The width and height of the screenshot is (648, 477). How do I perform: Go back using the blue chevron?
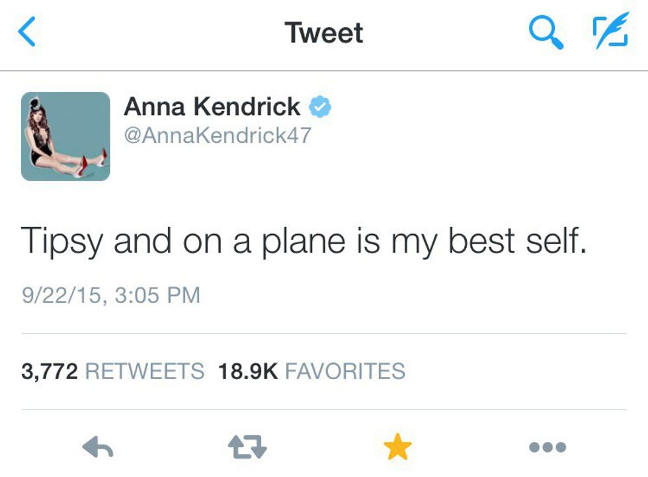click(x=27, y=33)
